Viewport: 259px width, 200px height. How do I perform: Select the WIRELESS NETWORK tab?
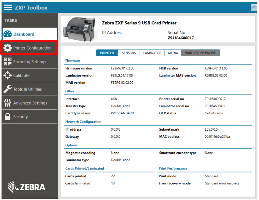point(200,53)
